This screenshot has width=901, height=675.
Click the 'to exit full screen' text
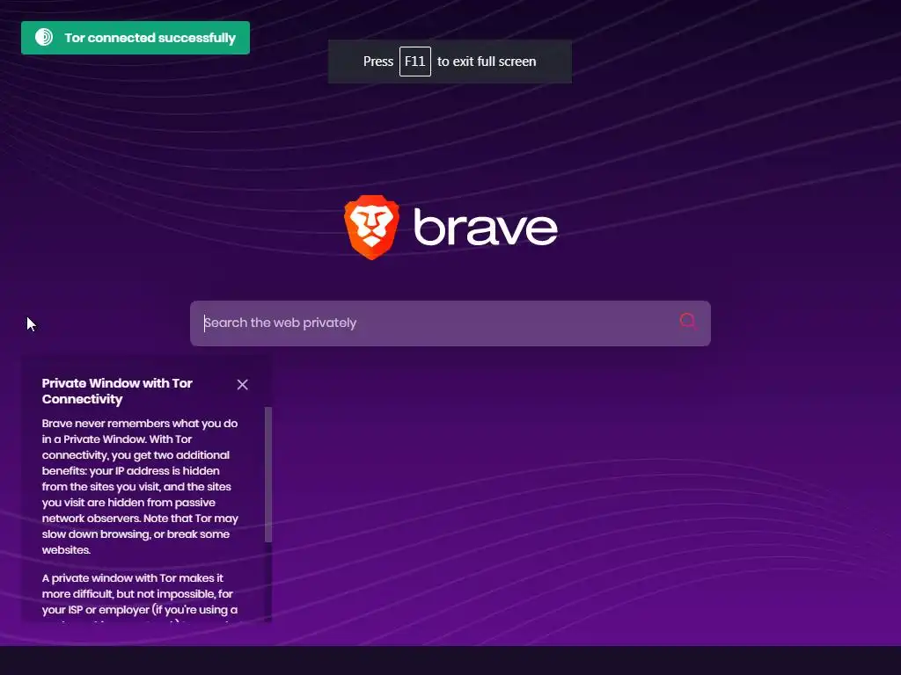[487, 62]
